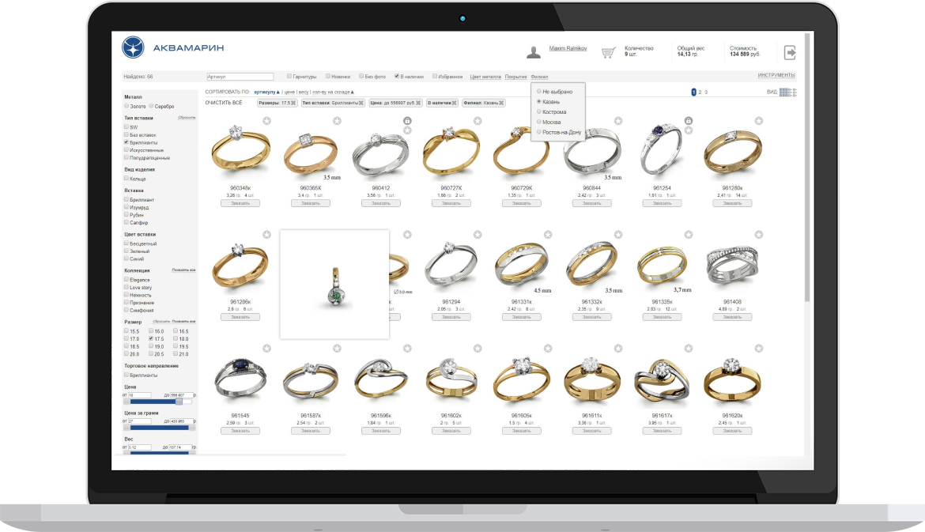Click the Вес range slider bar
925x532 pixels.
pyautogui.click(x=159, y=453)
